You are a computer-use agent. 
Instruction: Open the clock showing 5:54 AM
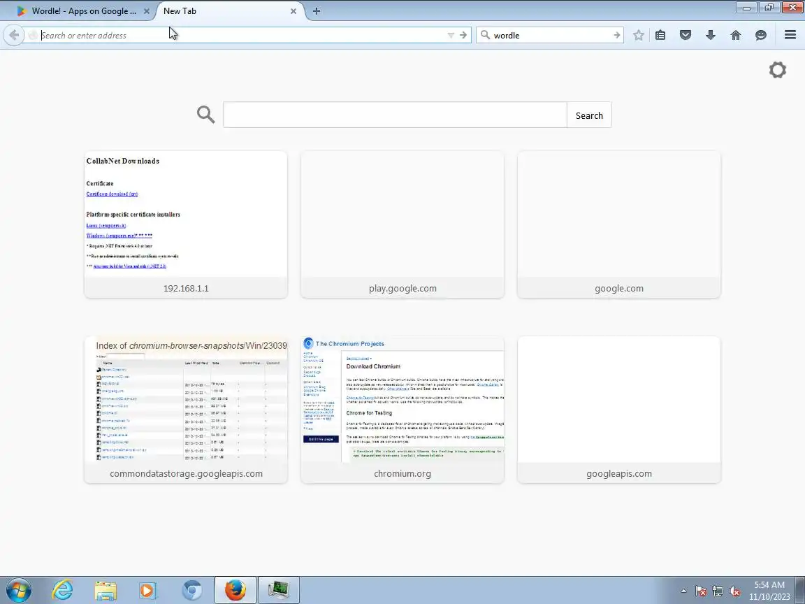769,591
